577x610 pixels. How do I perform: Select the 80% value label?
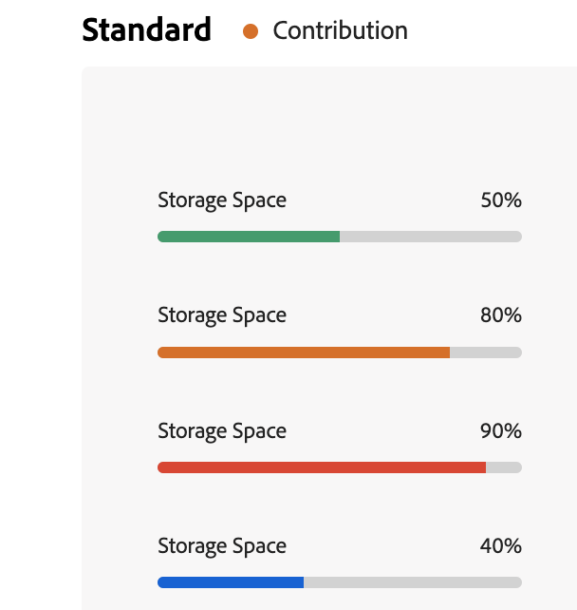(x=501, y=315)
